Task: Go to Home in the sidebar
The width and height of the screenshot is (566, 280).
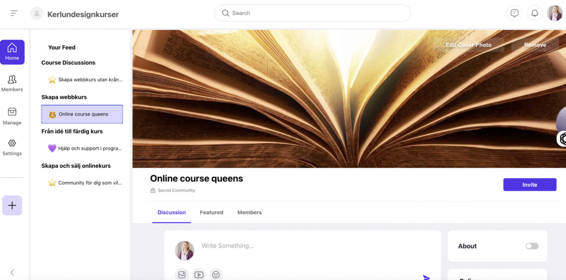Action: click(12, 52)
